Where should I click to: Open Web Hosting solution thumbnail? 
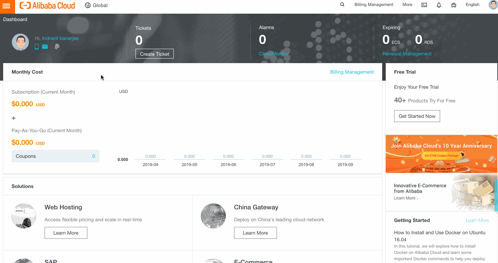click(24, 216)
